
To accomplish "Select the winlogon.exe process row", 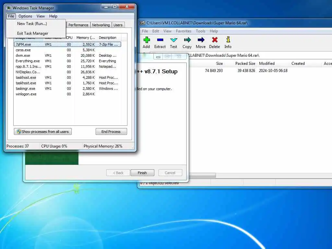I will [x=67, y=94].
